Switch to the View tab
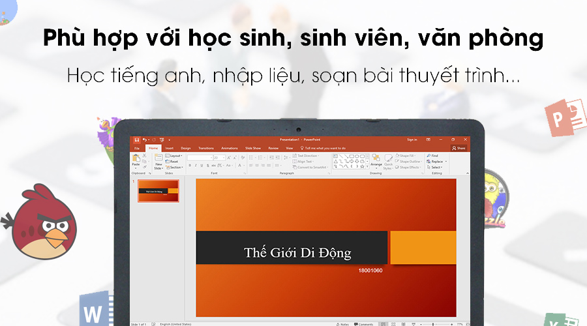 290,148
